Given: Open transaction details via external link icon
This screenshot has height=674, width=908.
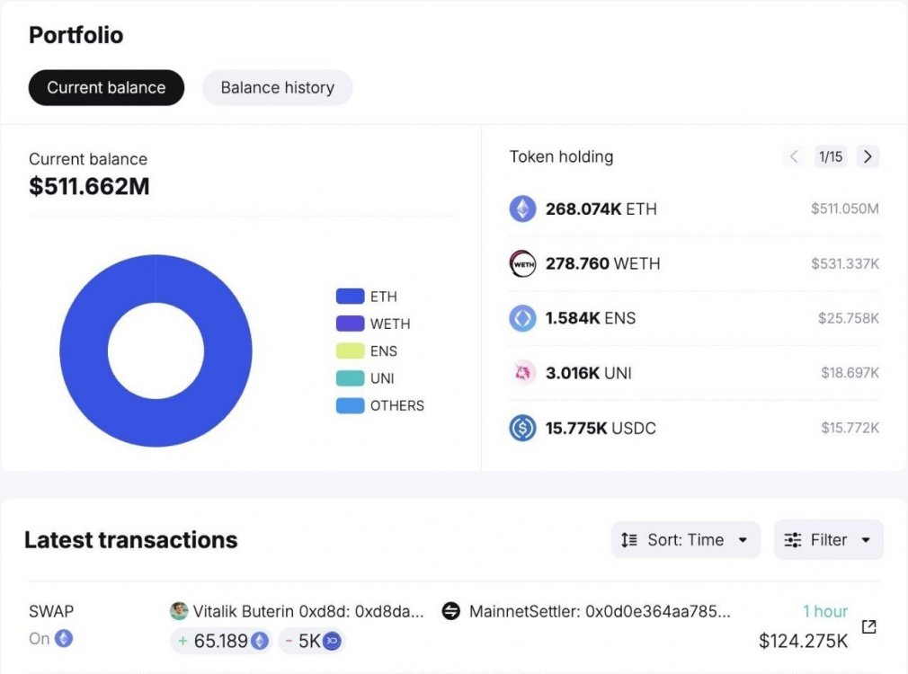Looking at the screenshot, I should (868, 627).
